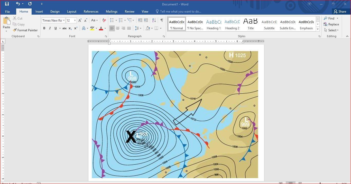Toggle bold formatting
The image size is (351, 184).
point(44,28)
